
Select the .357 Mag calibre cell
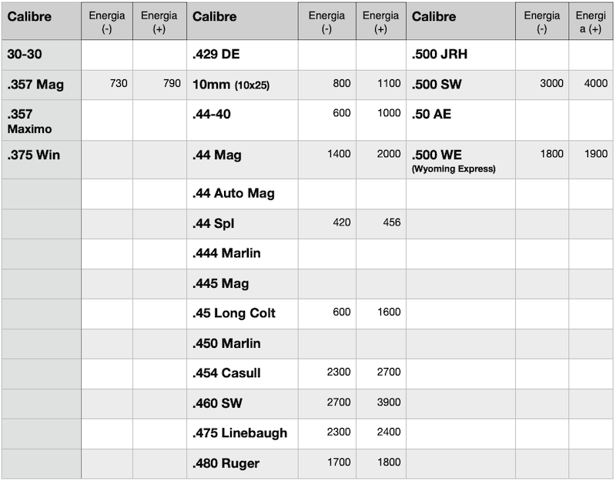[x=35, y=85]
